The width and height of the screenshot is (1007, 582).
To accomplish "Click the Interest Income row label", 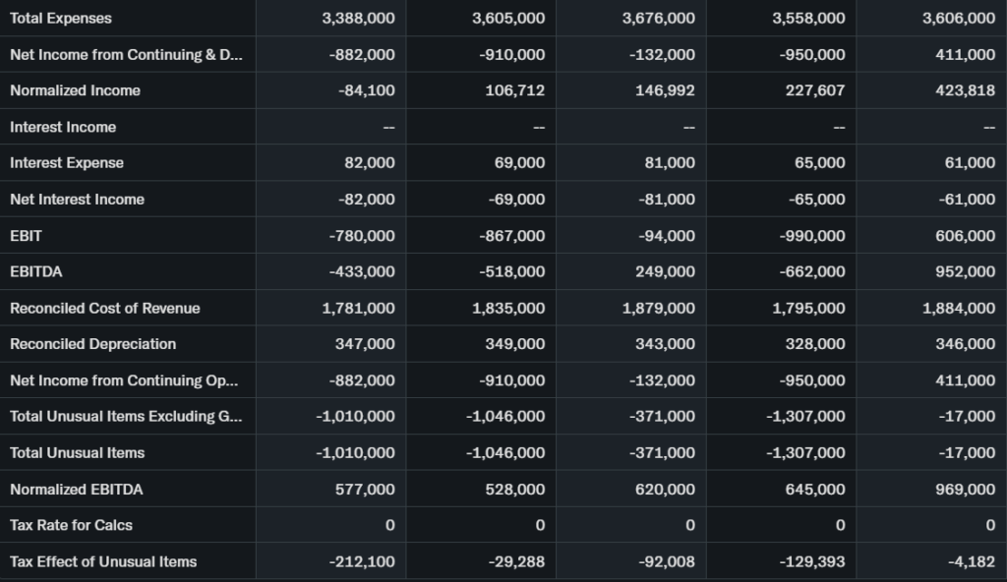I will point(63,127).
